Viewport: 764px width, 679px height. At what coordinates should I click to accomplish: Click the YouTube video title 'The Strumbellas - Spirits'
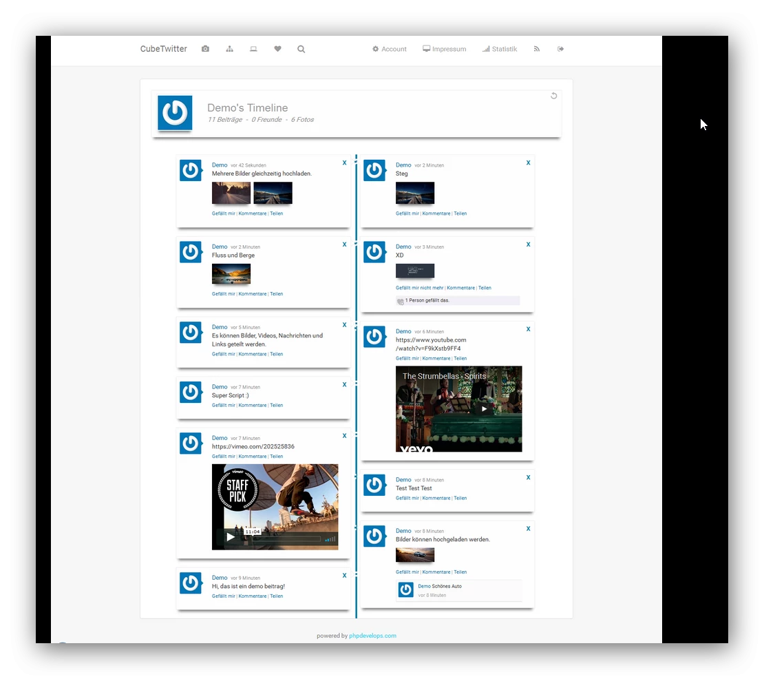(444, 376)
